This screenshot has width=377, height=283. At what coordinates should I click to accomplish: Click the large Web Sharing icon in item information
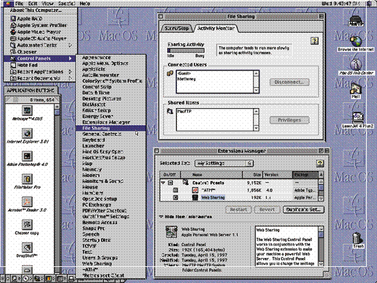coord(171,232)
